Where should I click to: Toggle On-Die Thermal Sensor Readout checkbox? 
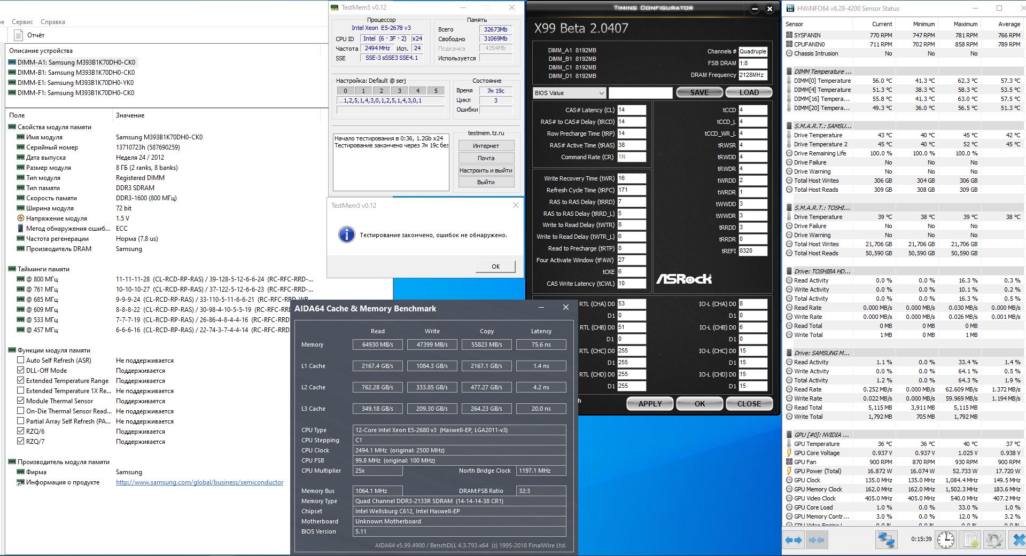(x=21, y=411)
